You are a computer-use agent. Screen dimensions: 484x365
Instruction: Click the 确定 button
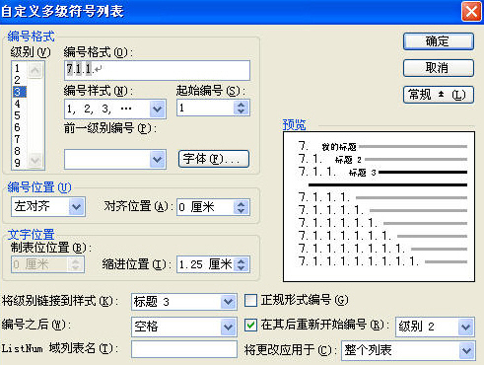(439, 41)
